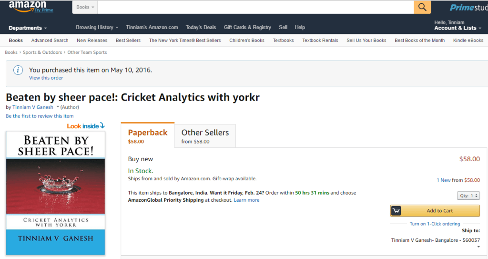Open the Qty quantity selector
The width and height of the screenshot is (488, 259).
468,196
